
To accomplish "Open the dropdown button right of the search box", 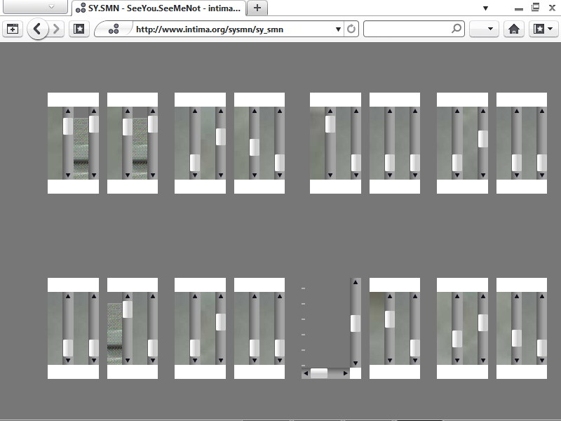I will 483,29.
